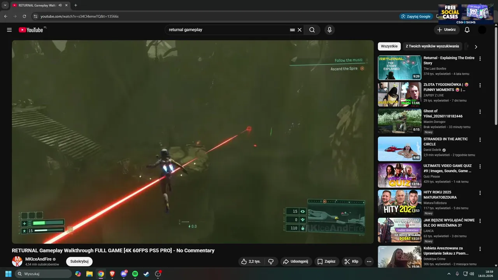Go back with the browser back arrow
498x280 pixels.
pyautogui.click(x=6, y=16)
